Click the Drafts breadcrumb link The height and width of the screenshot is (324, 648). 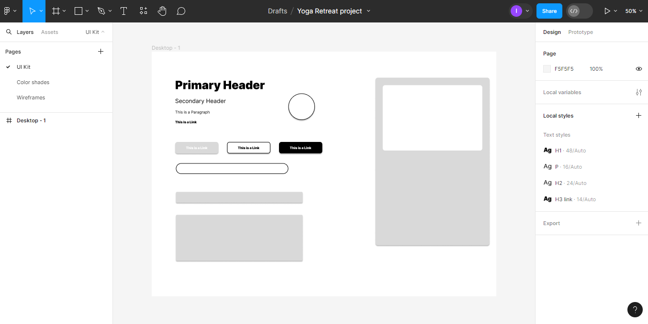(278, 11)
